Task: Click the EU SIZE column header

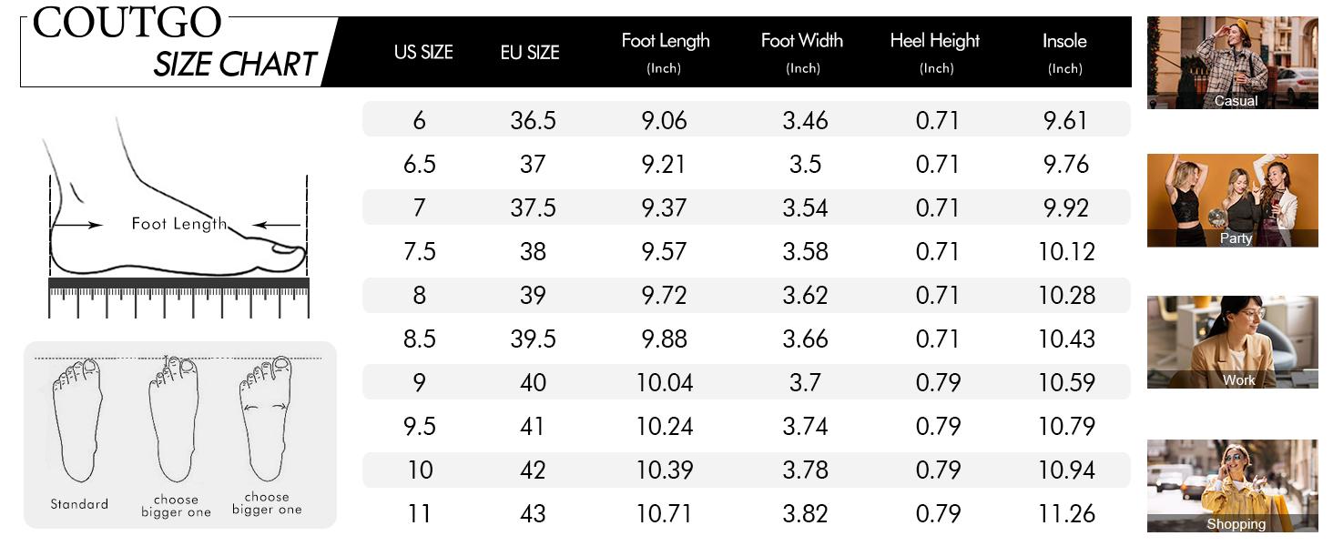Action: 530,53
